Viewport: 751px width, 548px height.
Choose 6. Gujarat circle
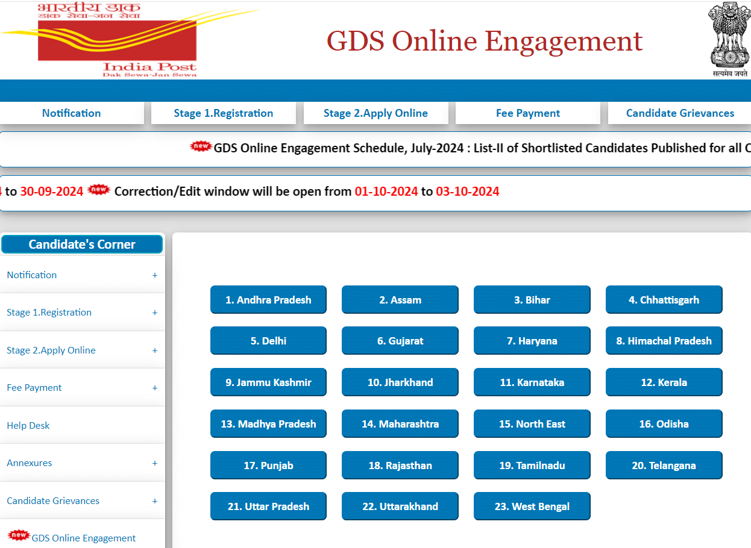click(400, 341)
